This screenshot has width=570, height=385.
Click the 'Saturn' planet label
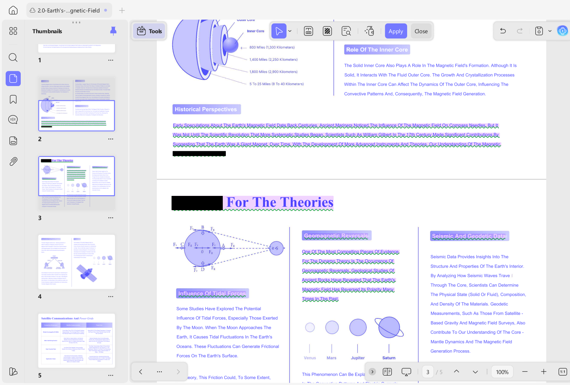pos(389,358)
